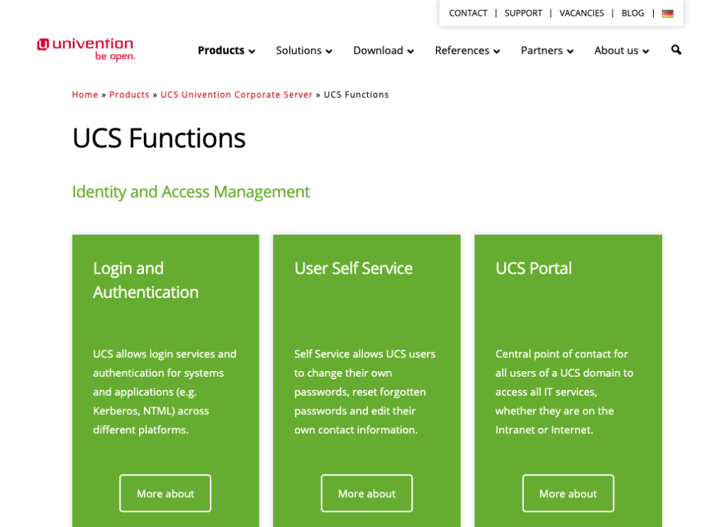
Task: Click the Home breadcrumb link
Action: 85,95
